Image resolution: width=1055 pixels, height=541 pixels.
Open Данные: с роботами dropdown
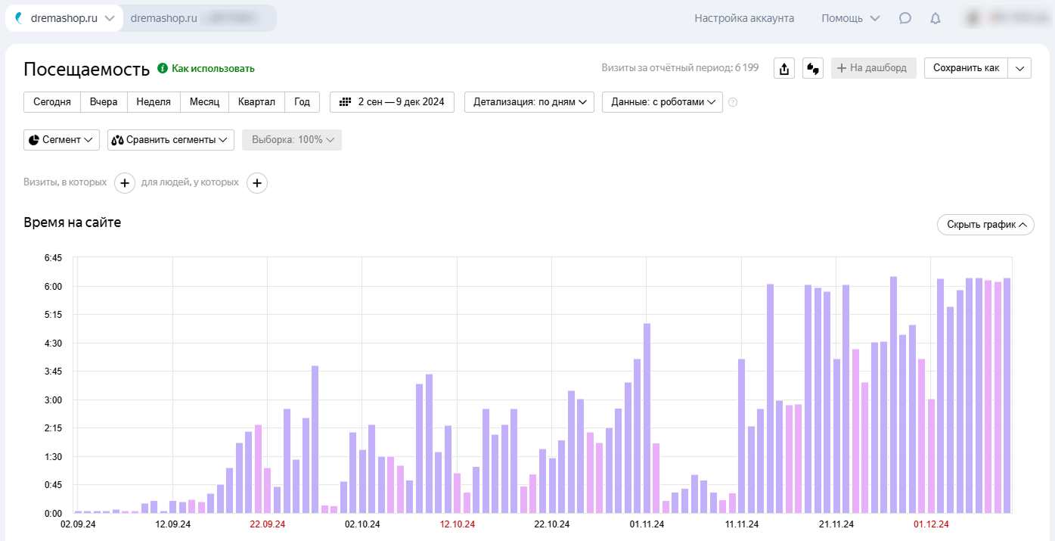(662, 102)
